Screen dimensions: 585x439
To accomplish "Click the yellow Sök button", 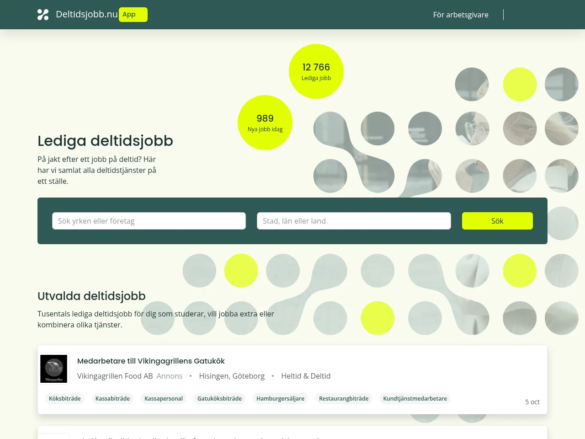I will 497,221.
